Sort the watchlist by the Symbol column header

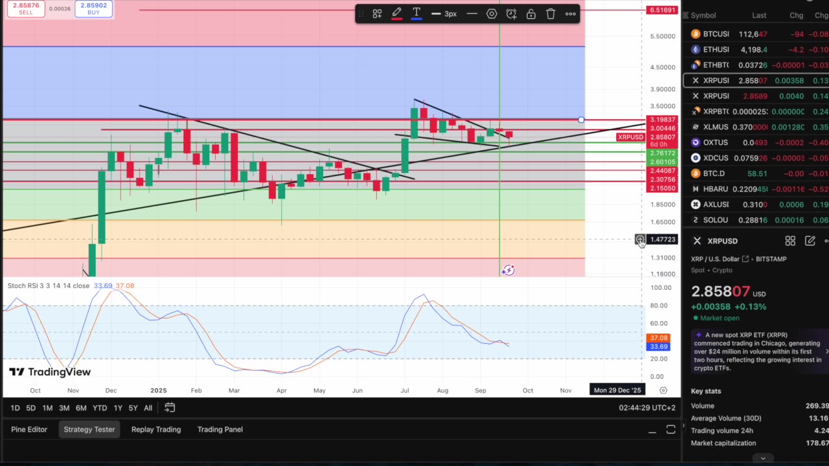(703, 16)
